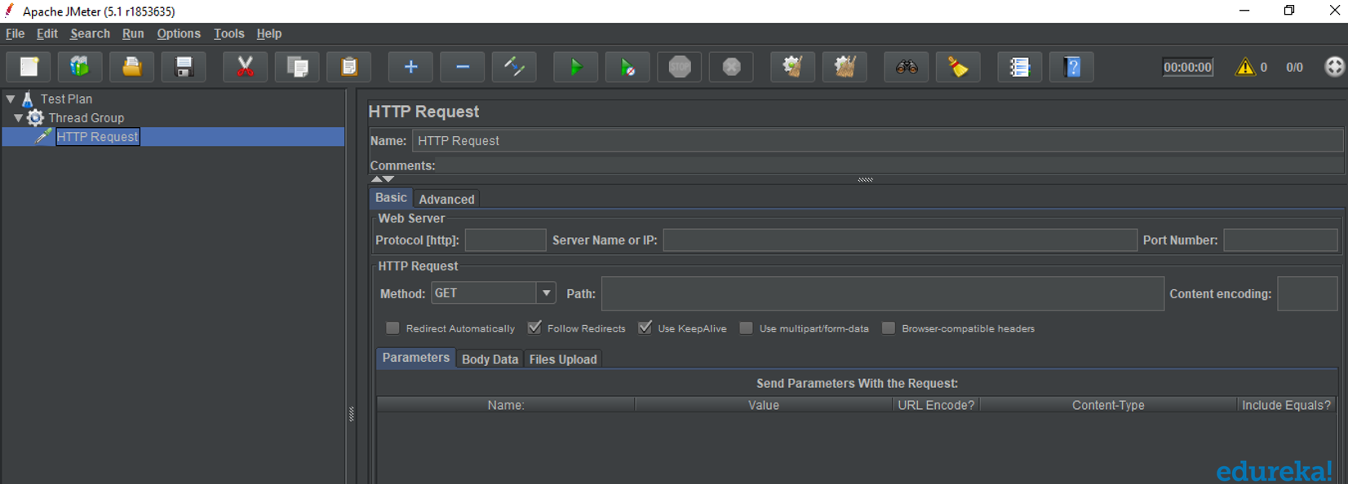Viewport: 1348px width, 484px height.
Task: Click the Toggle enable/disable icon
Action: click(x=514, y=67)
